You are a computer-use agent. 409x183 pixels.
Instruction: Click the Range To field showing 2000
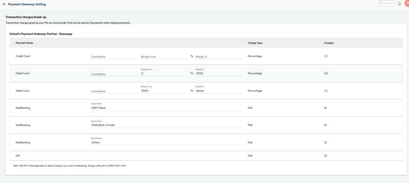pos(218,74)
